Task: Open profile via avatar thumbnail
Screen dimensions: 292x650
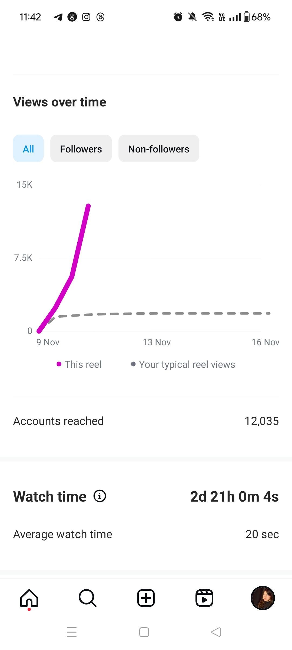Action: click(263, 598)
